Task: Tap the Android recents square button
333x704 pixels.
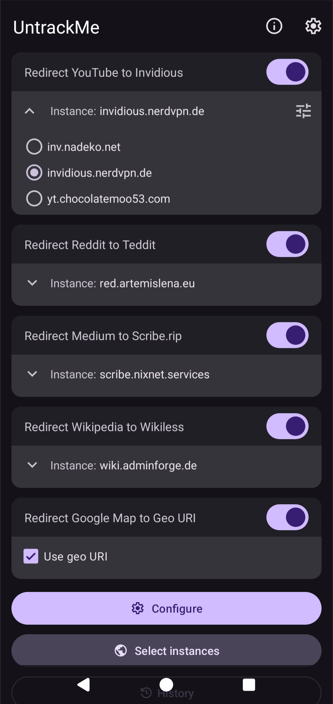Action: (x=249, y=685)
